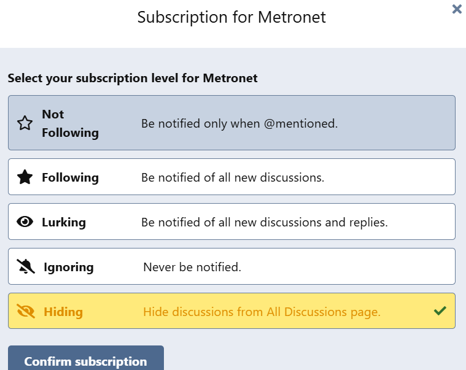Click the crossed-out bell icon for Ignoring
The image size is (466, 370).
tap(26, 266)
